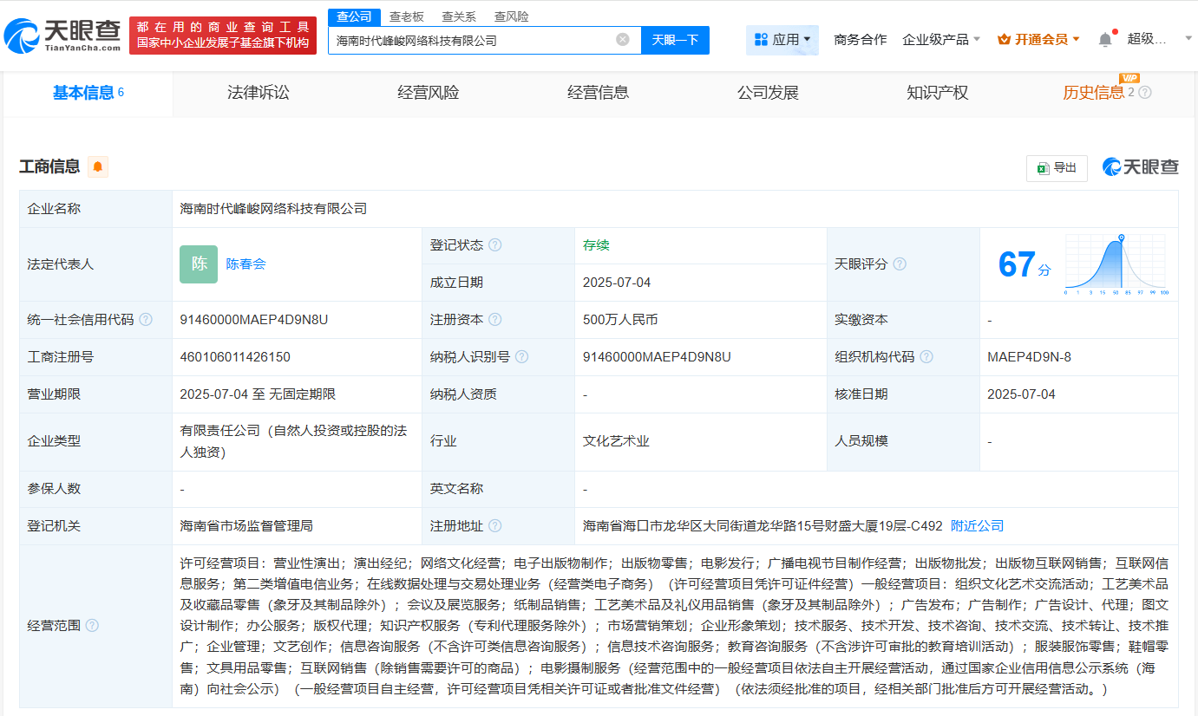Viewport: 1198px width, 716px height.
Task: Click the help icon next to 历史信息 tab
Action: pyautogui.click(x=1145, y=93)
